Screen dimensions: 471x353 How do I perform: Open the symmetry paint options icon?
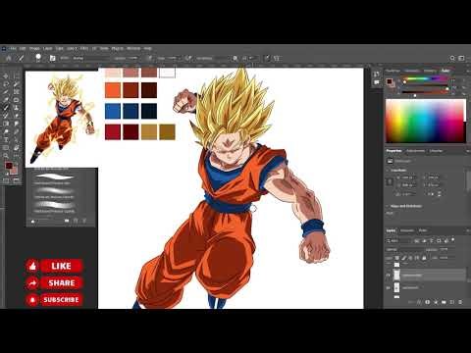point(277,58)
